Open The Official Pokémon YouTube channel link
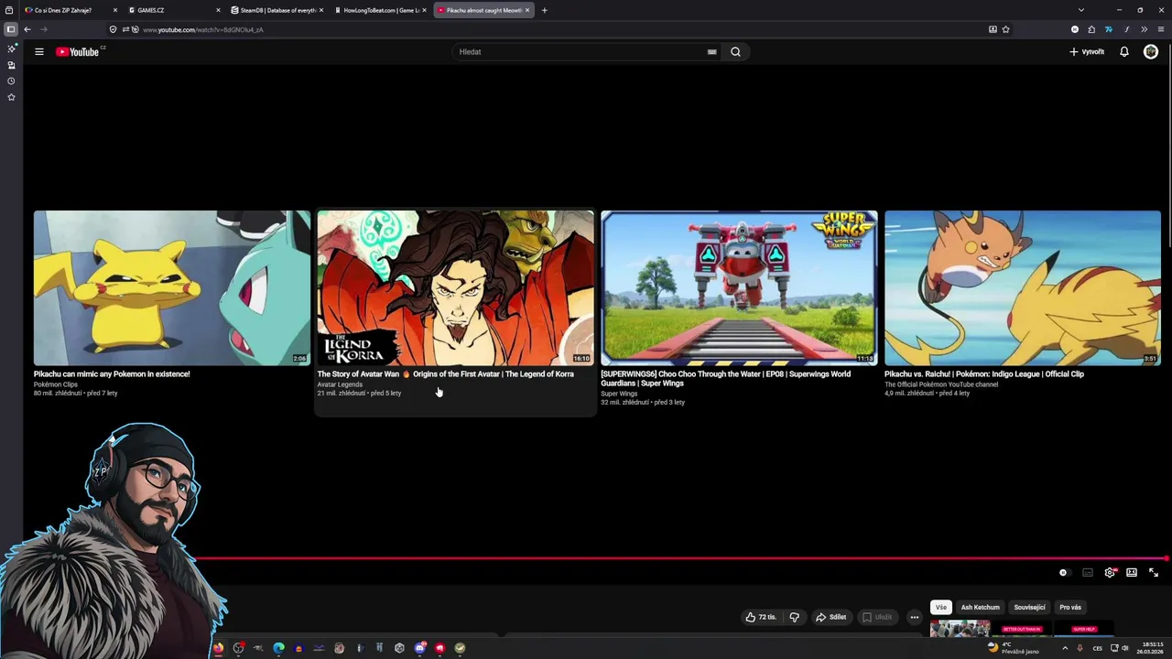The width and height of the screenshot is (1172, 659). tap(941, 384)
